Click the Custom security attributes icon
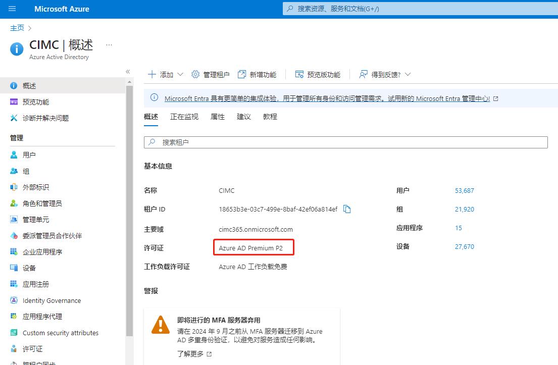Image resolution: width=558 pixels, height=365 pixels. (x=14, y=333)
